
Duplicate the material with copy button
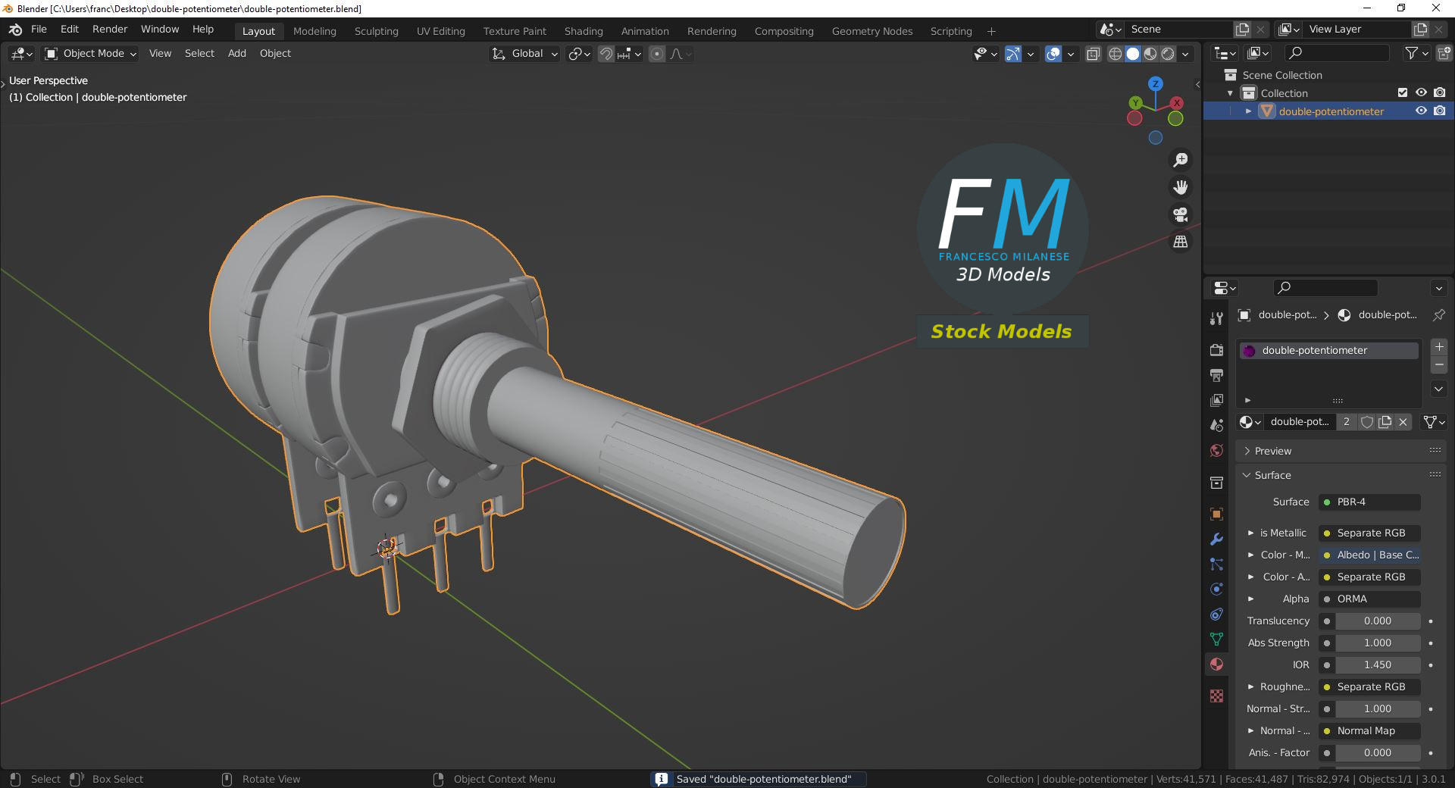pyautogui.click(x=1385, y=422)
